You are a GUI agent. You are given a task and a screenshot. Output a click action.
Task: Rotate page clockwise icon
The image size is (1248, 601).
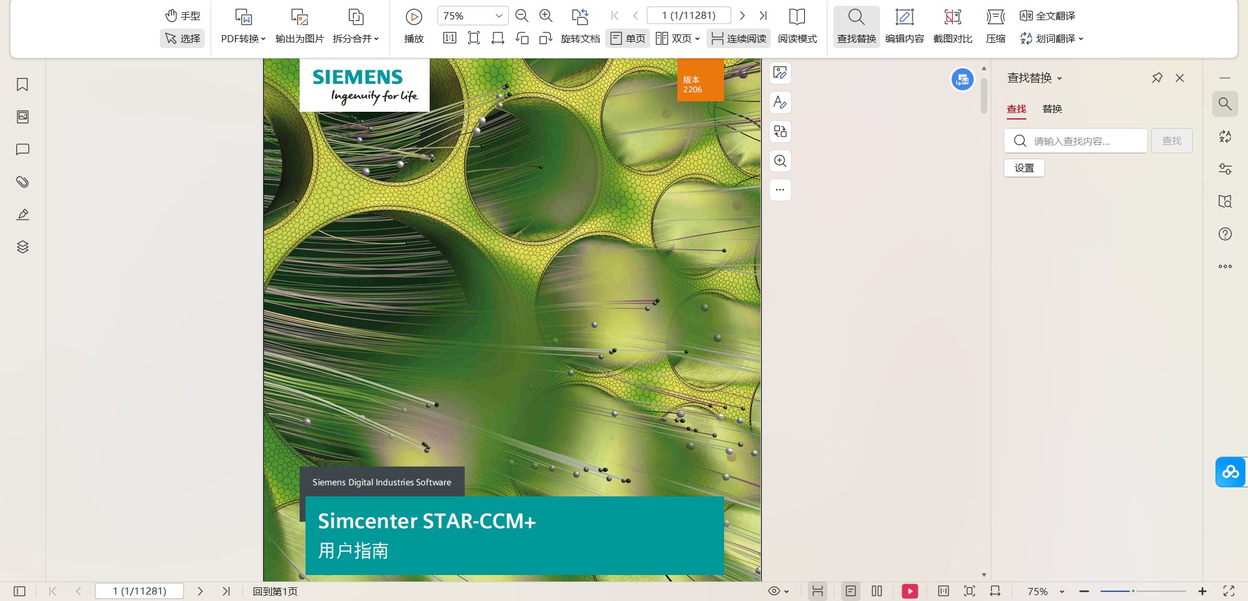point(546,38)
